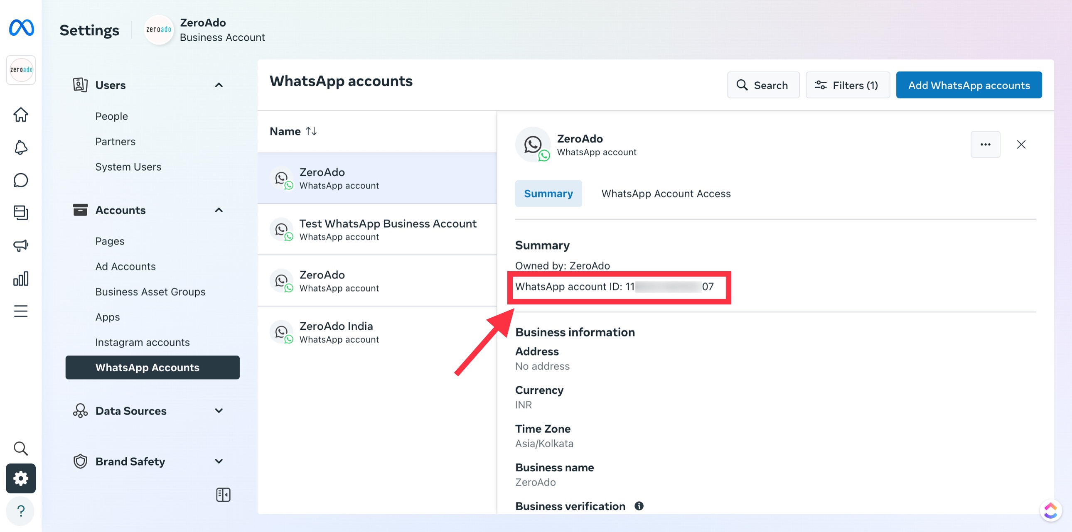Click the Add WhatsApp accounts button
Image resolution: width=1072 pixels, height=532 pixels.
coord(969,85)
